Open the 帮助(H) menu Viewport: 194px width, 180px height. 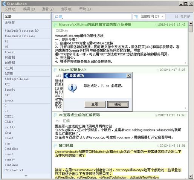pos(85,9)
